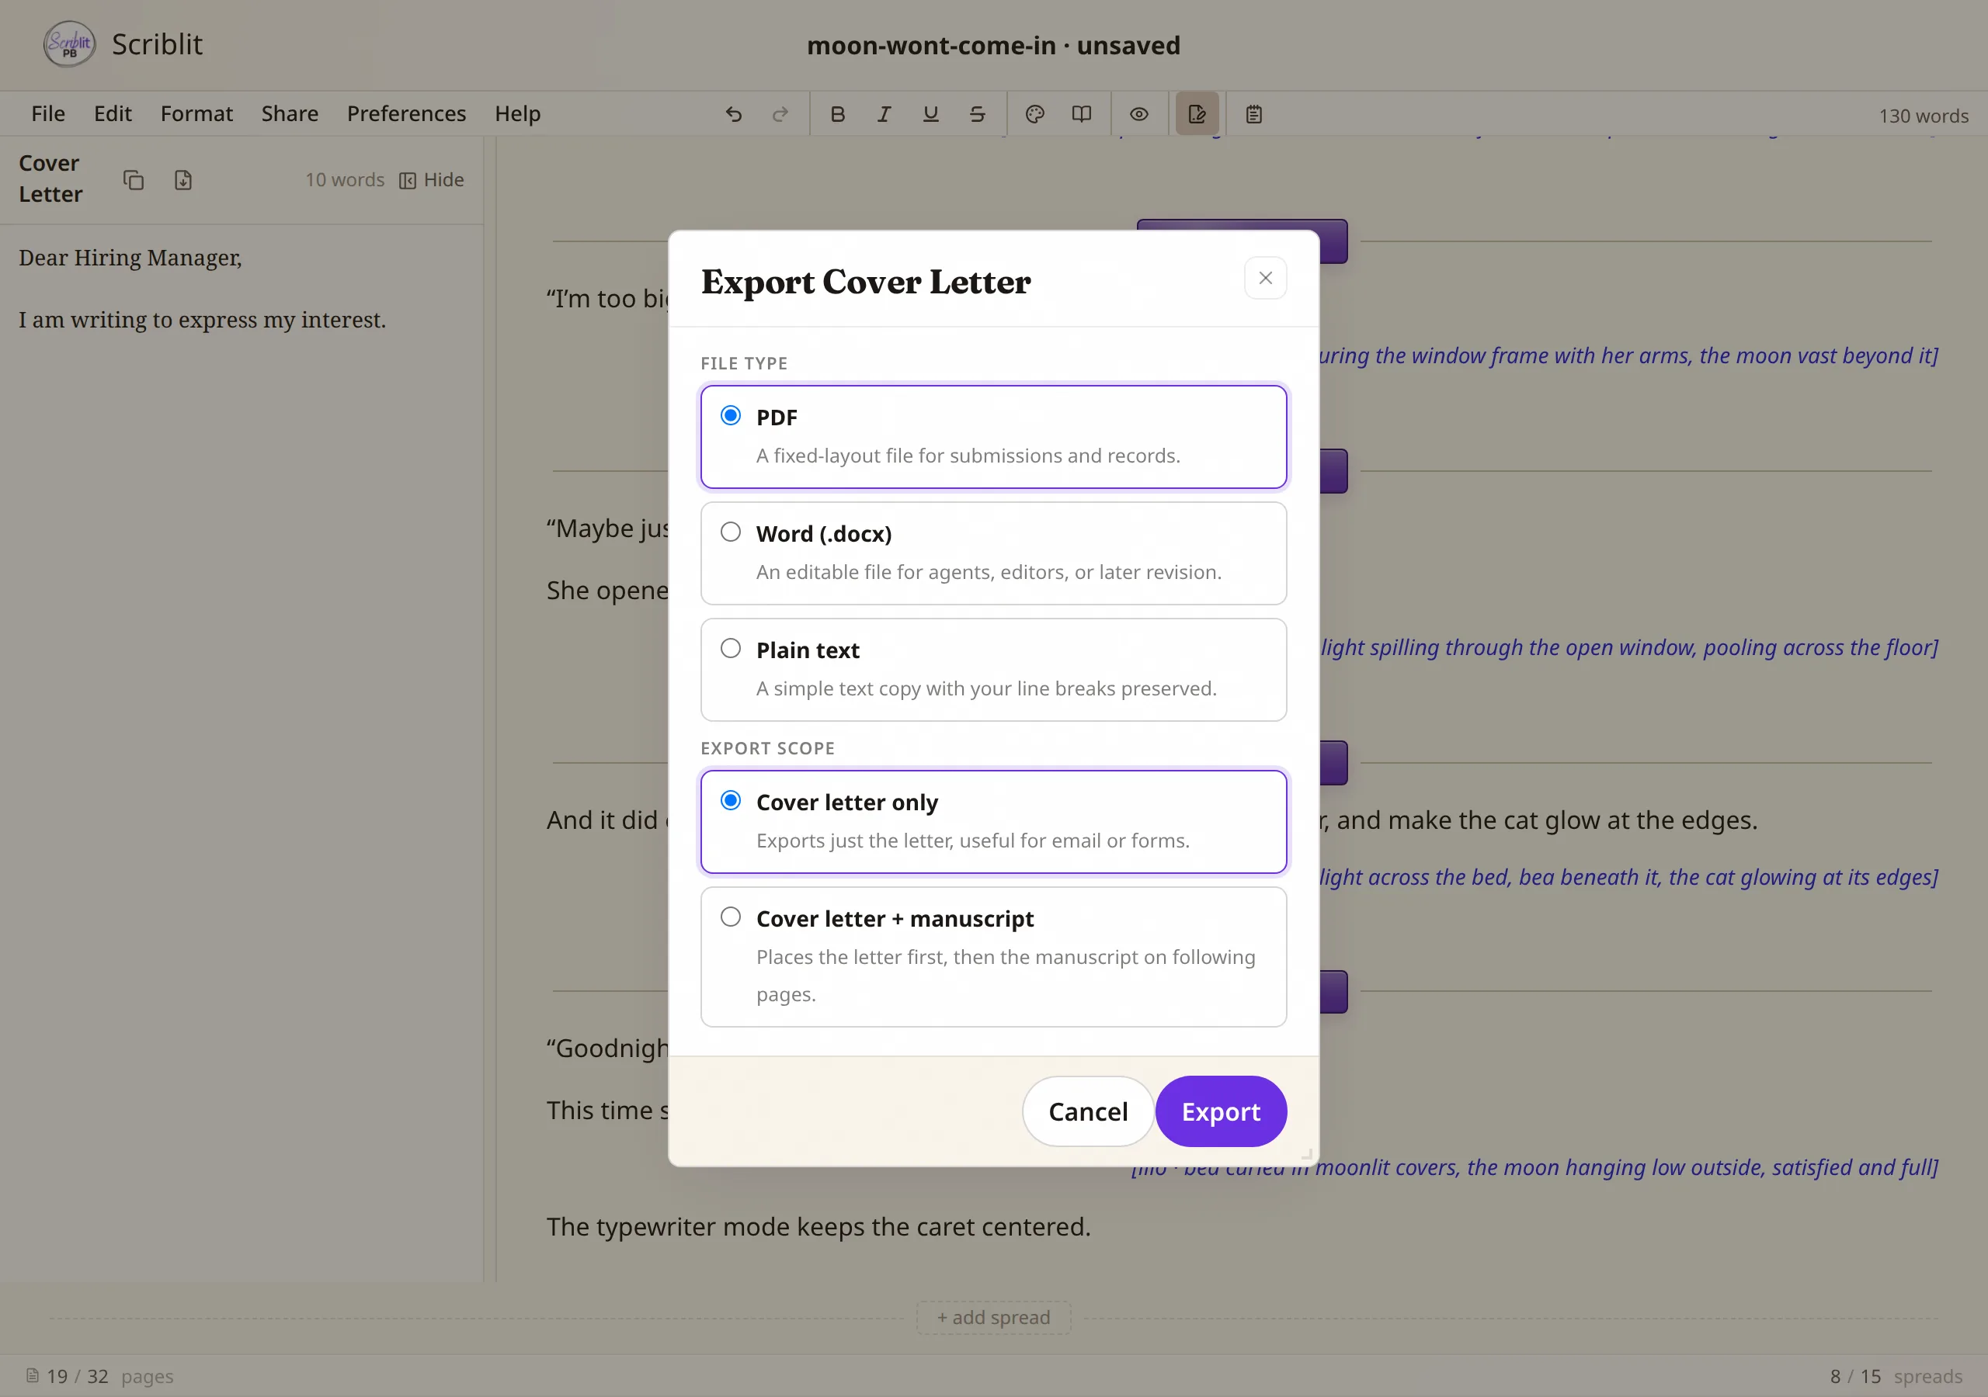Click the Cover Letter panel heading
Screen dimensions: 1988x1397
50,179
